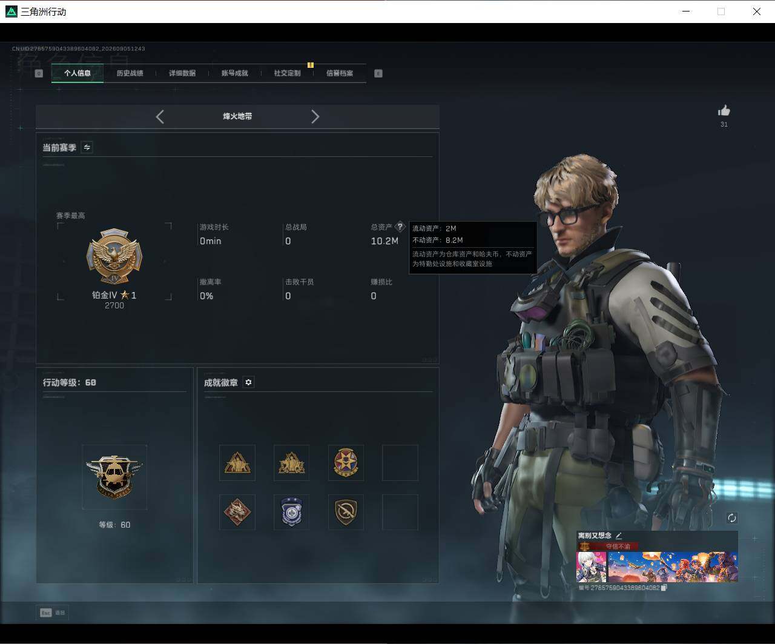Select the gold triangle badge beside the star medal

[291, 463]
